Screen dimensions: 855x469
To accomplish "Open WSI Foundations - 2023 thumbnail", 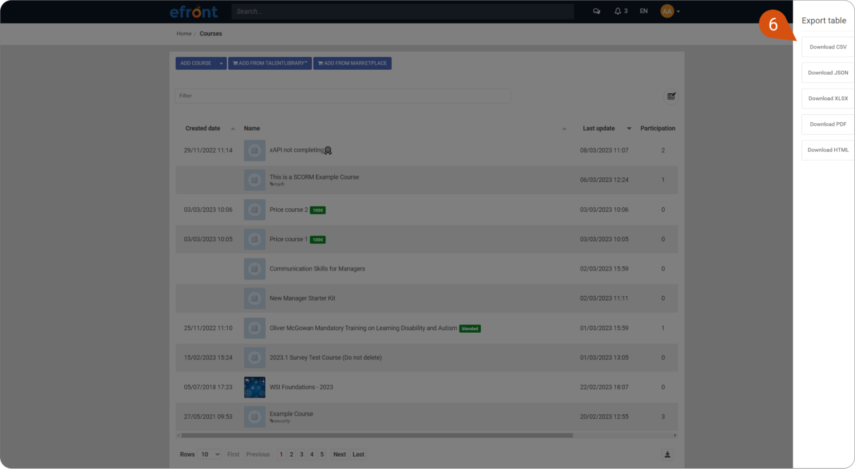I will tap(254, 387).
